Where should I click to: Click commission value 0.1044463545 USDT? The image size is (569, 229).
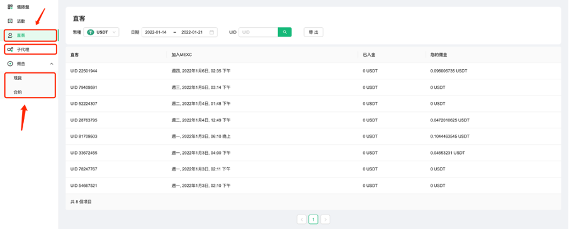pos(449,137)
